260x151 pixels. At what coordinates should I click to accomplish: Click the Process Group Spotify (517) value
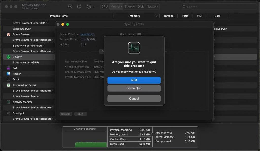click(88, 39)
